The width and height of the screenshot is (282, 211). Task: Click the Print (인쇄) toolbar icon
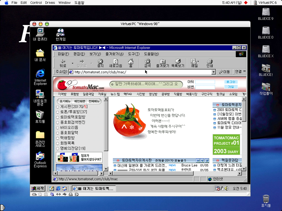click(x=209, y=63)
